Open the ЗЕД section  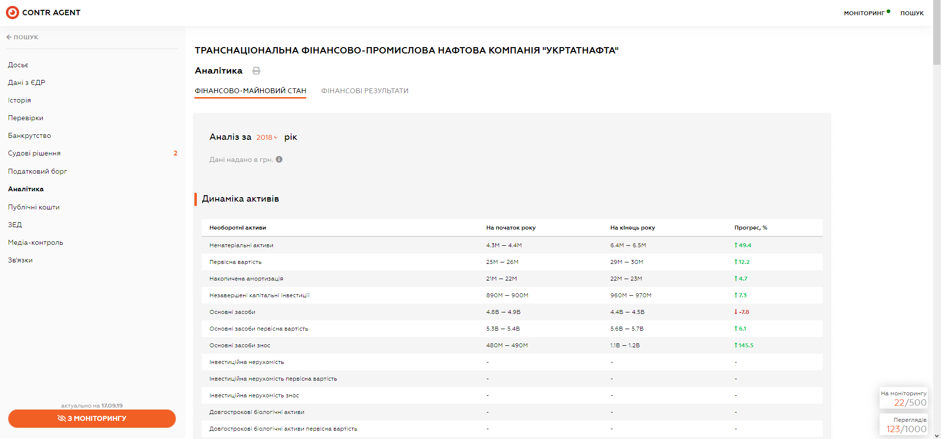click(15, 225)
